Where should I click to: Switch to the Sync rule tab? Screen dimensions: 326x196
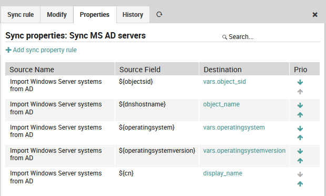[21, 15]
